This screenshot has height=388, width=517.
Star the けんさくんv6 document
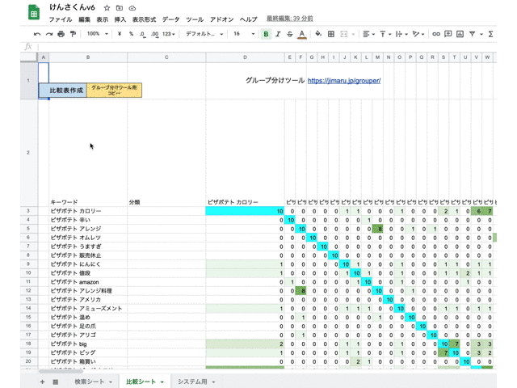tap(107, 7)
